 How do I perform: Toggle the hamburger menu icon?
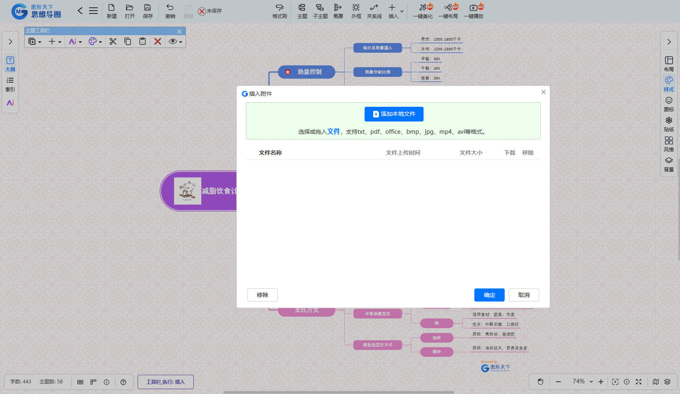coord(93,11)
